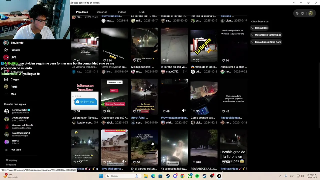Viewport: 320px width, 180px height.
Task: Open Marrano saltillo ofic... account
Action: (20, 126)
